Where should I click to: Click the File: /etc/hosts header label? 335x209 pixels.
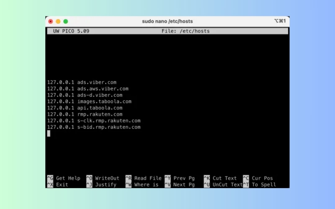pos(186,31)
